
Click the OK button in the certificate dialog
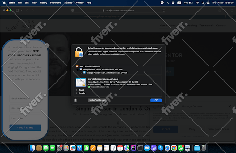click(x=156, y=100)
